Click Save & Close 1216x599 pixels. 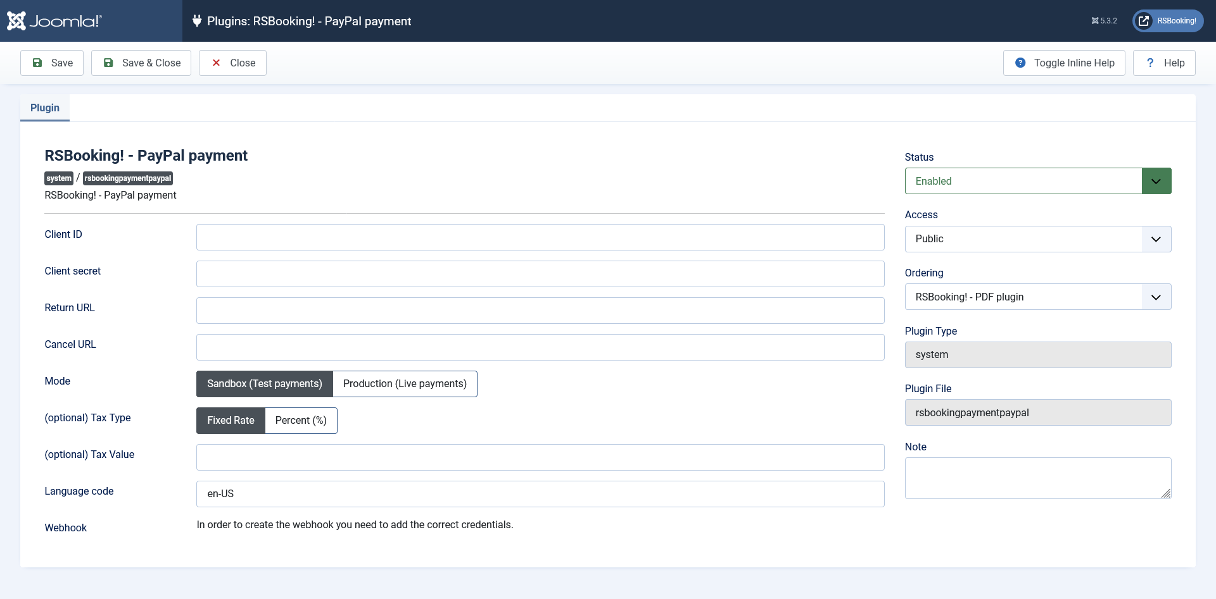[x=141, y=63]
